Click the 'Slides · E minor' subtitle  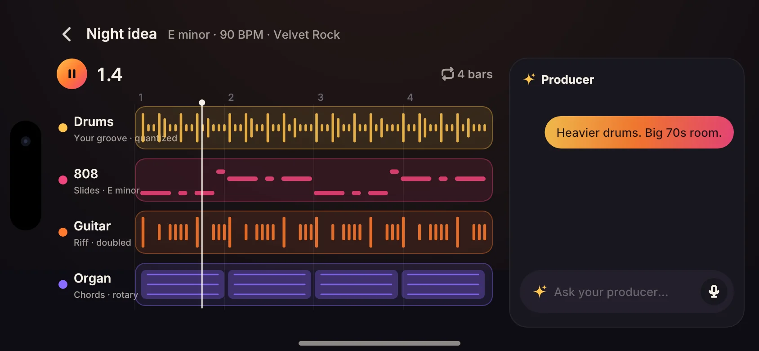(107, 190)
